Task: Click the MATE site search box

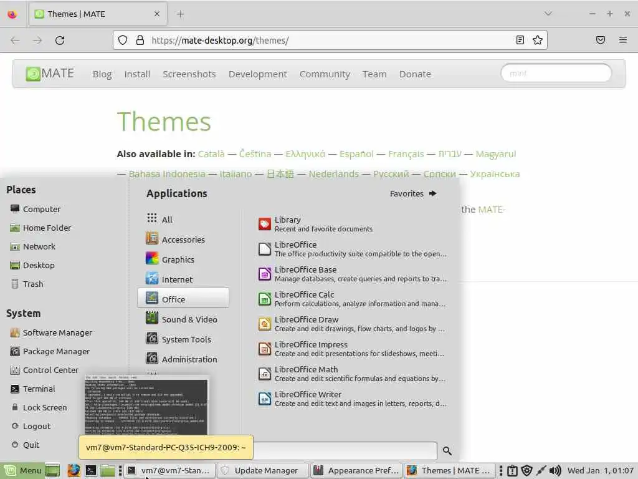Action: pyautogui.click(x=556, y=74)
